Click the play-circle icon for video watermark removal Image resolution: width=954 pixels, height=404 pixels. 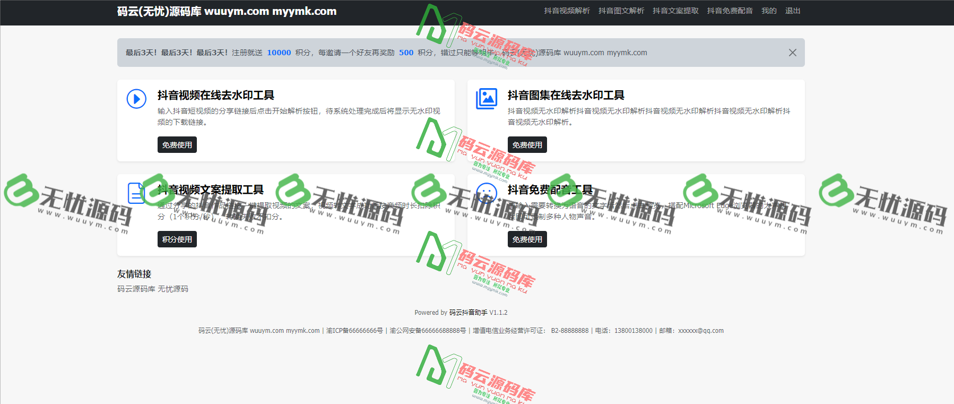136,99
